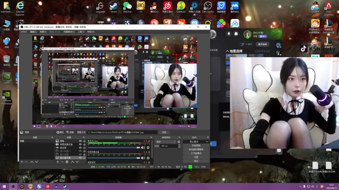
Task: Open scene transition properties gear
Action: (179, 142)
